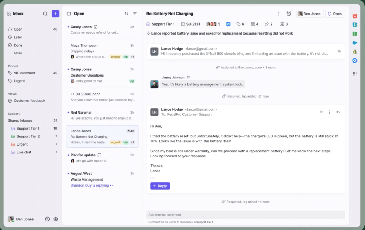Open the Open status dropdown

[x=335, y=14]
